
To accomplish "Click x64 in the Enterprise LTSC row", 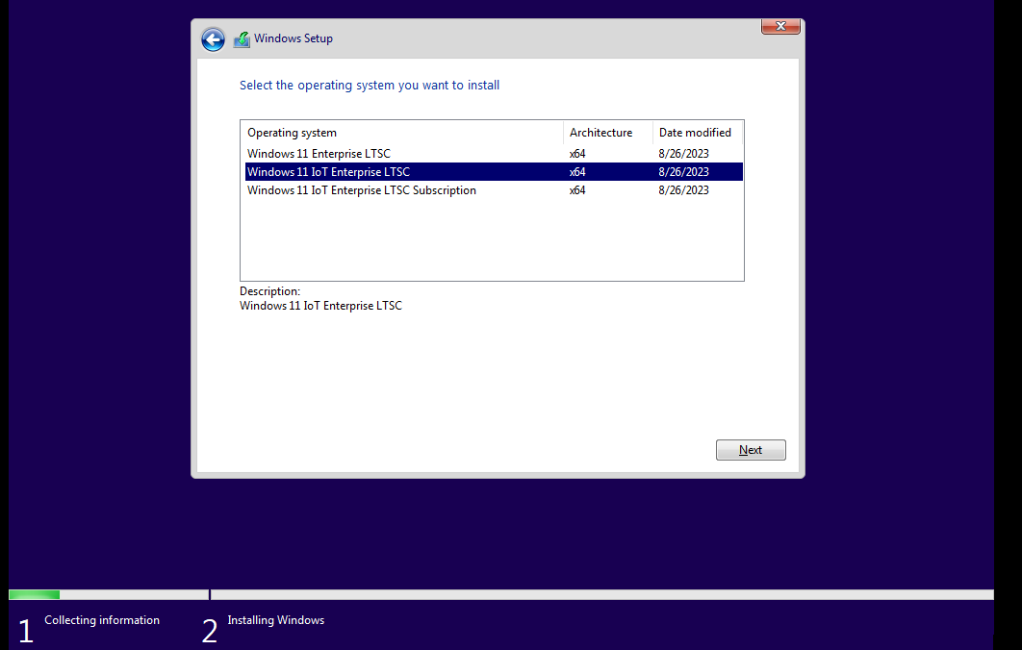I will point(576,154).
